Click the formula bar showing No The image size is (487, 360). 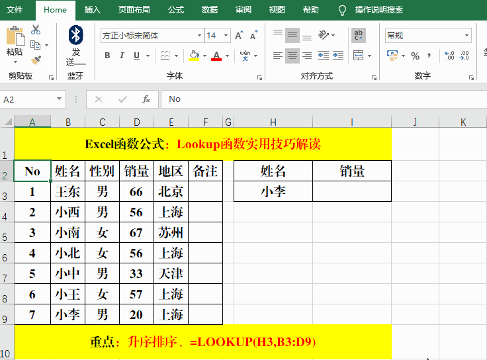pos(324,99)
